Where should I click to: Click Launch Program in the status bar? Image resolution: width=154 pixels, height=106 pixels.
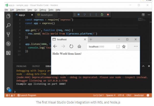tap(27, 95)
